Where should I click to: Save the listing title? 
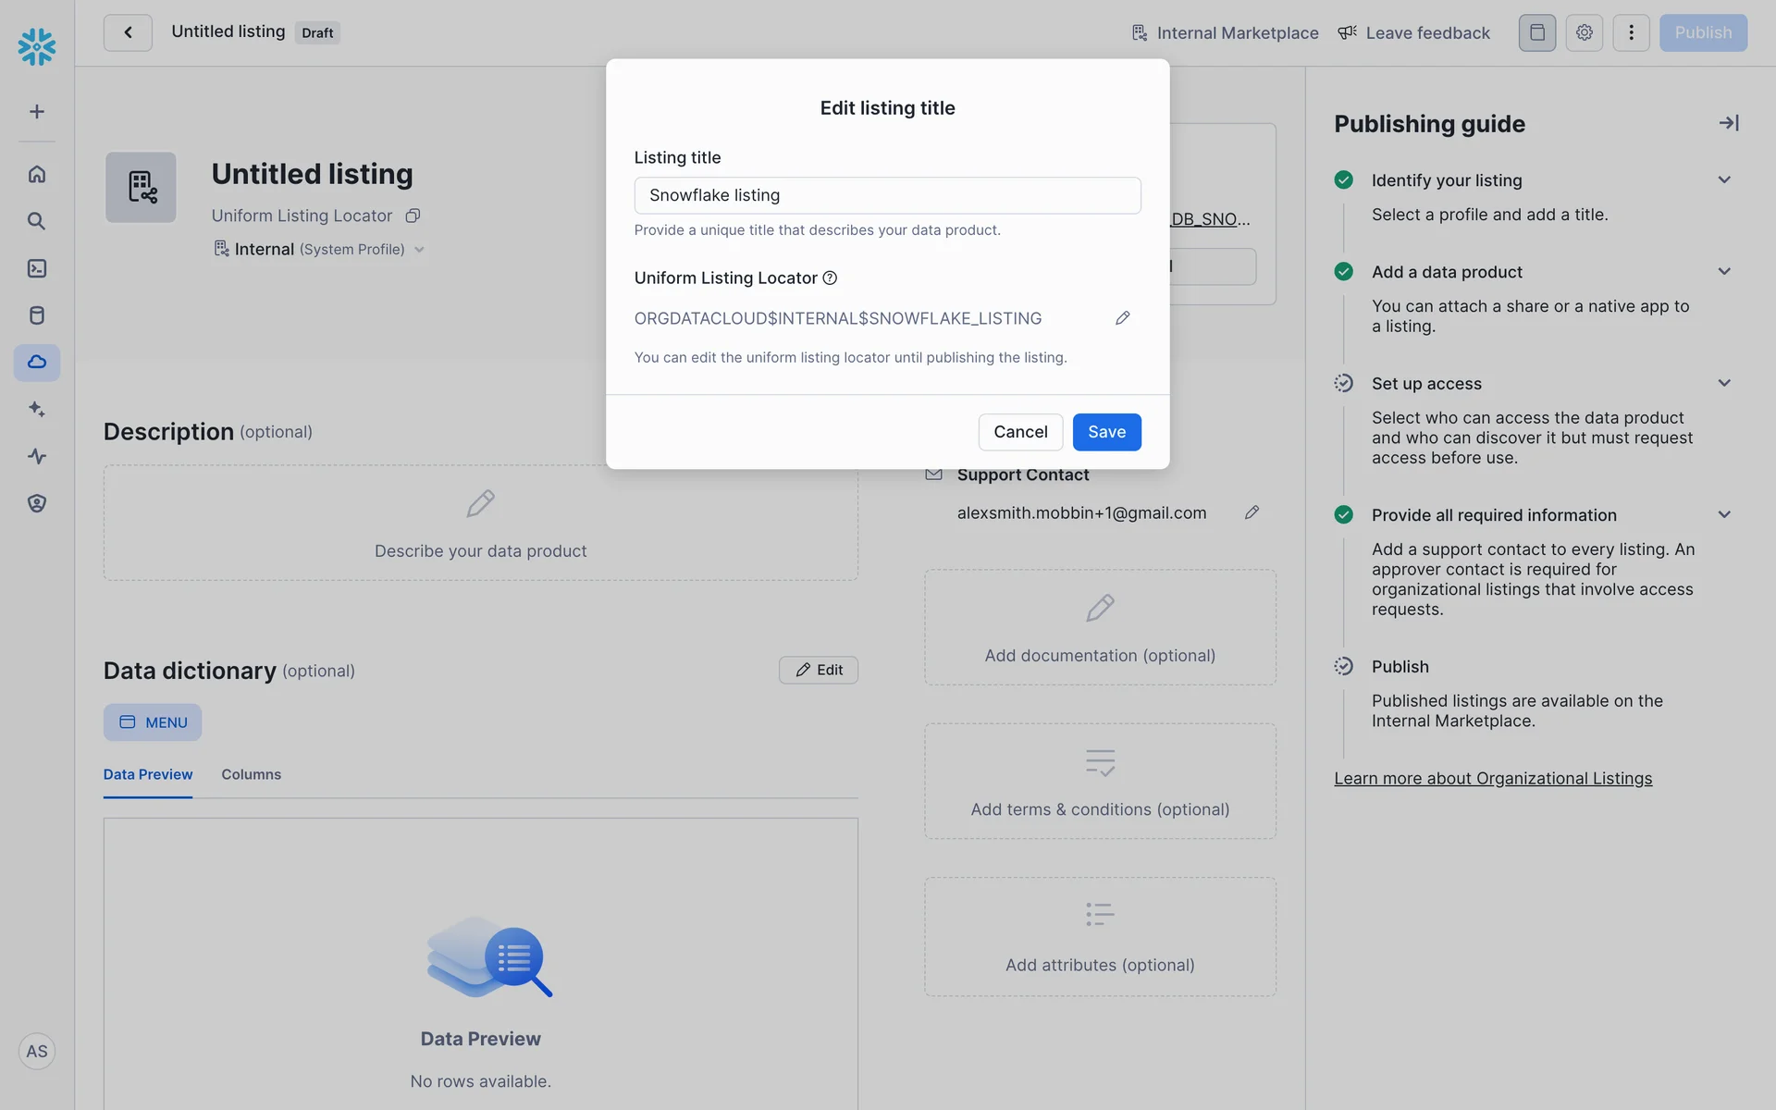coord(1106,432)
